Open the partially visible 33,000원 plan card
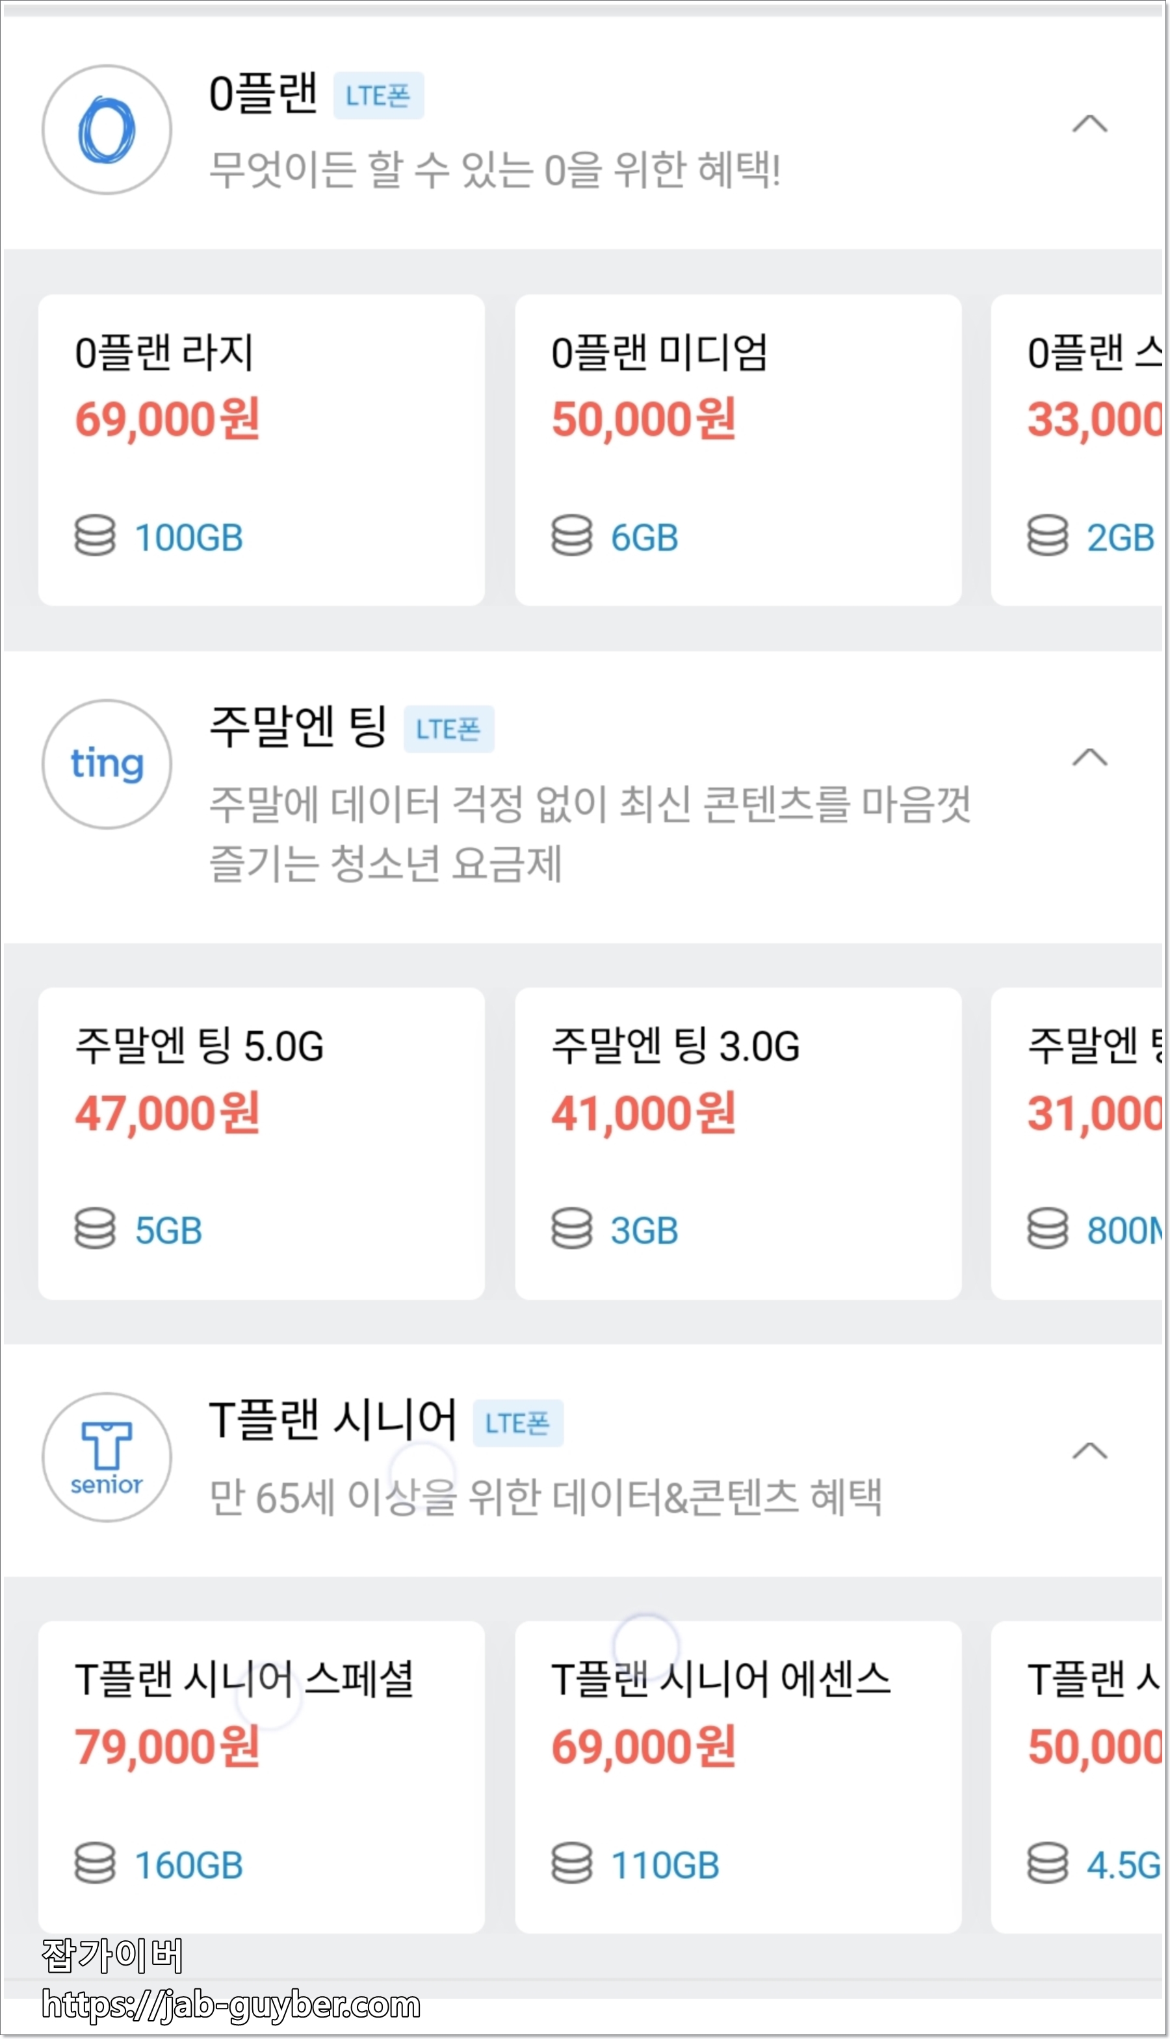The image size is (1170, 2039). tap(1077, 450)
